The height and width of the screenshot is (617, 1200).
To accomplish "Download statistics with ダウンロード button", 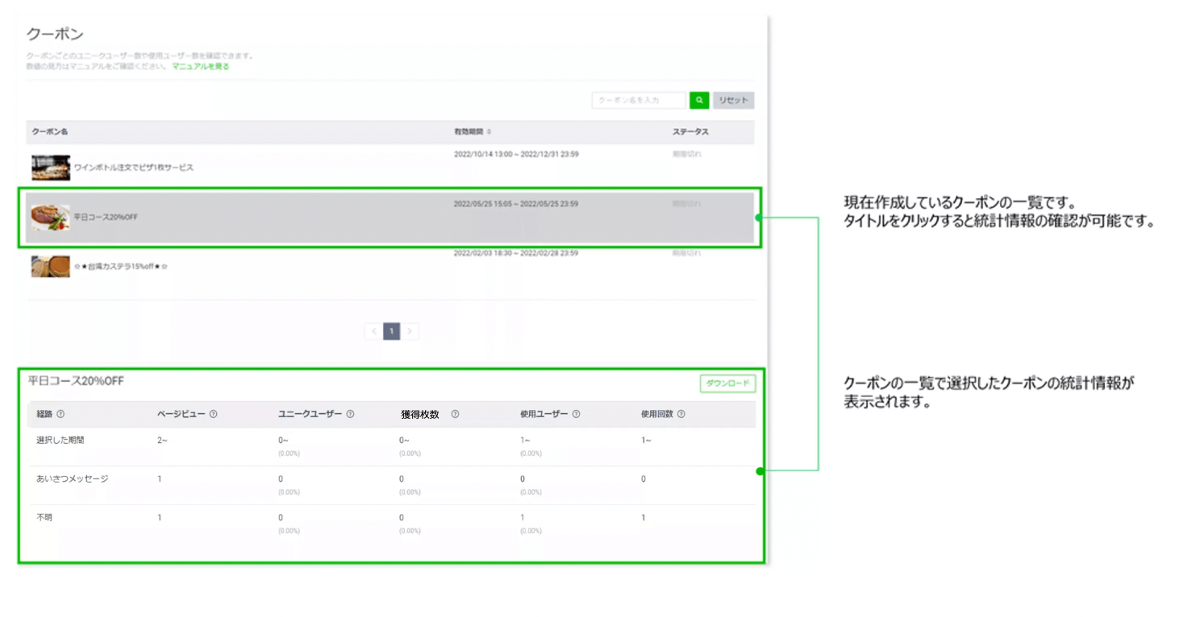I will point(727,383).
